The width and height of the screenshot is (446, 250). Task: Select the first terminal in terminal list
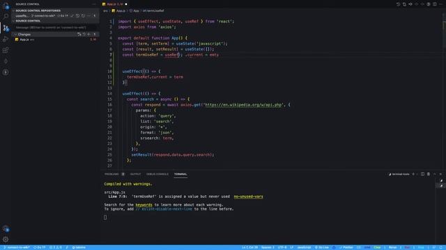click(441, 181)
